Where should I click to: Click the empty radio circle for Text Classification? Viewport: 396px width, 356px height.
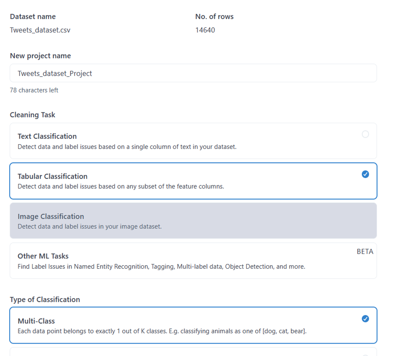tap(365, 134)
